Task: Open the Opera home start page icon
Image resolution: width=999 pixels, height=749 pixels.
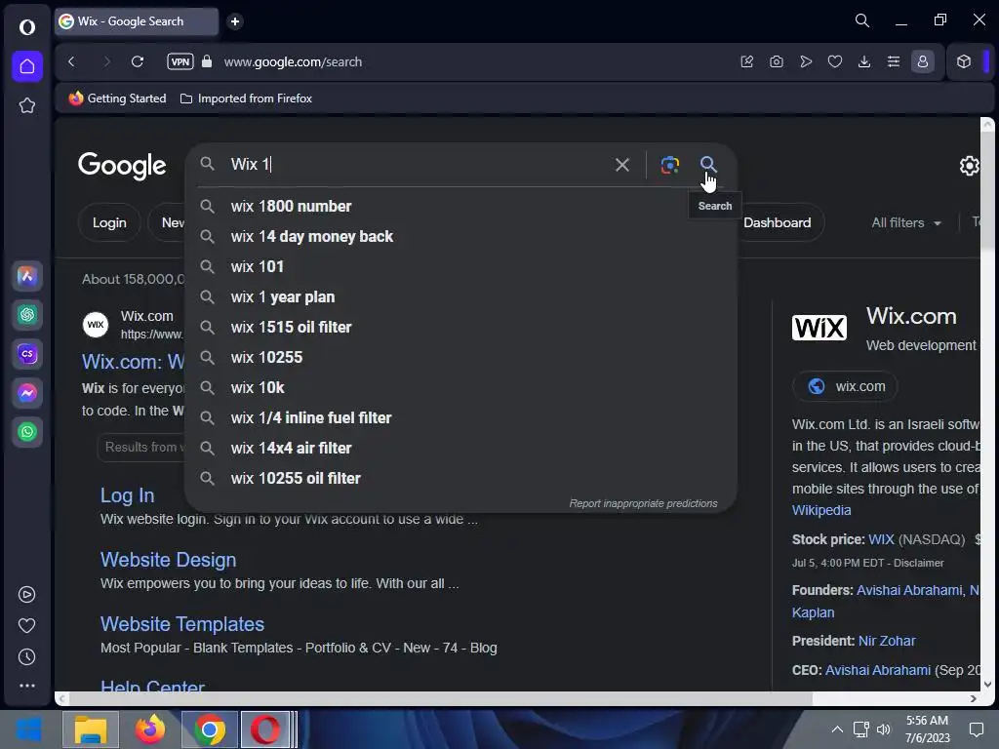Action: 26,66
